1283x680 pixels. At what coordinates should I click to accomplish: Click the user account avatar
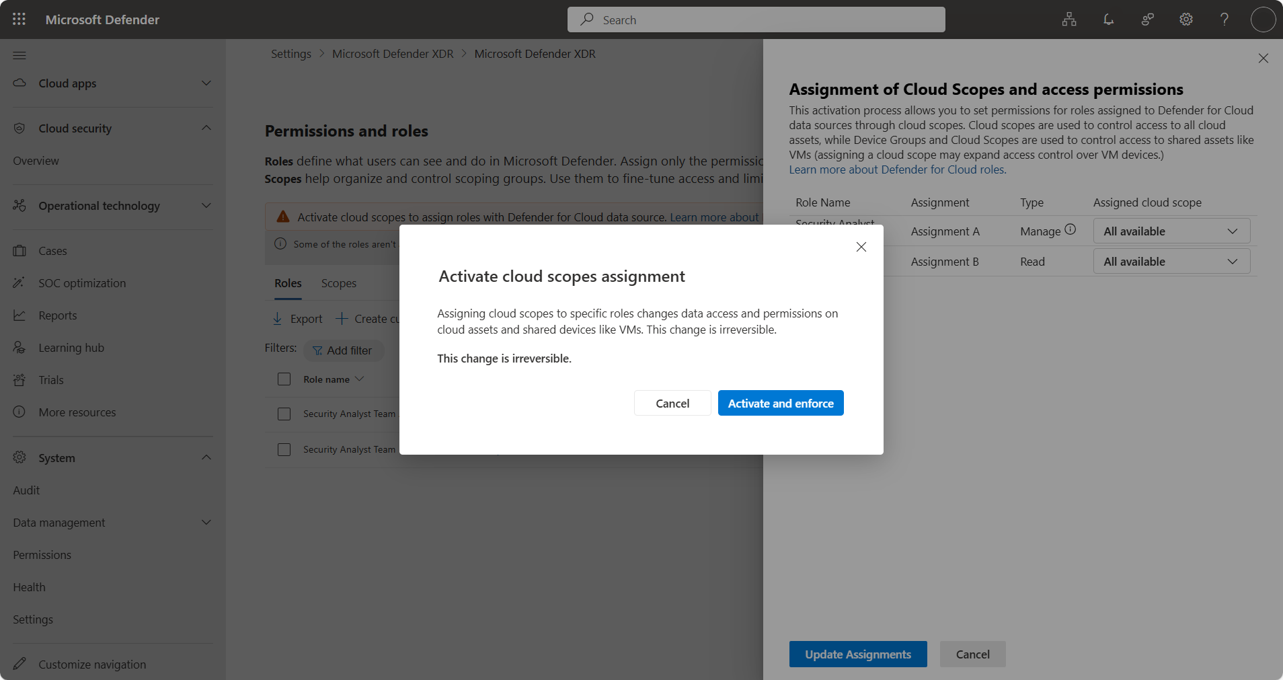click(x=1263, y=20)
